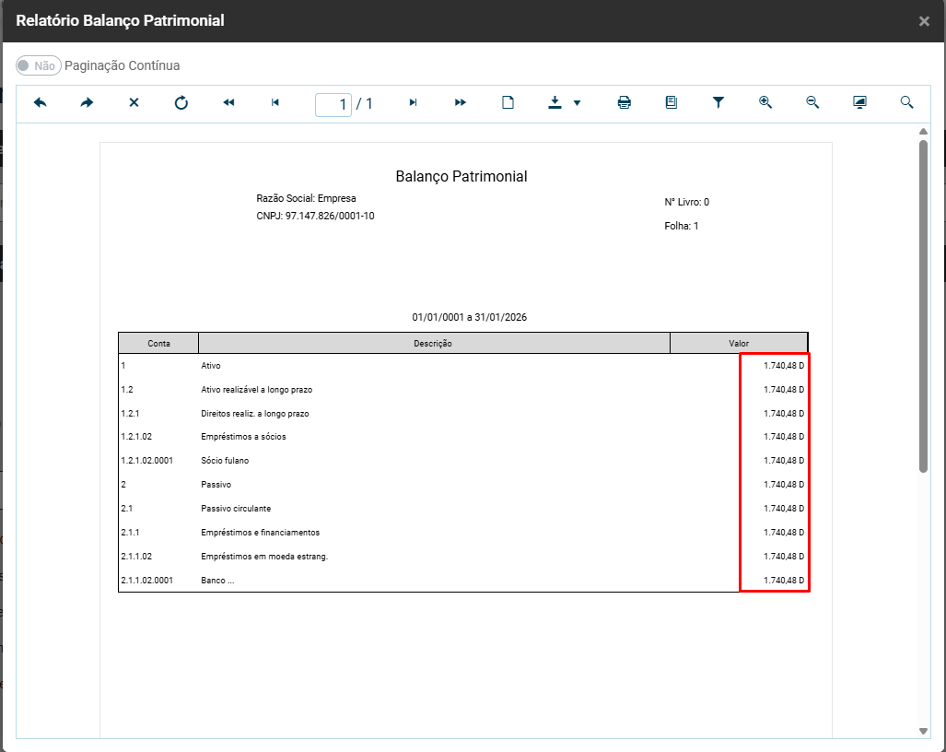Click the 'Razão Social: Empresa' text
The width and height of the screenshot is (946, 752).
click(x=306, y=198)
